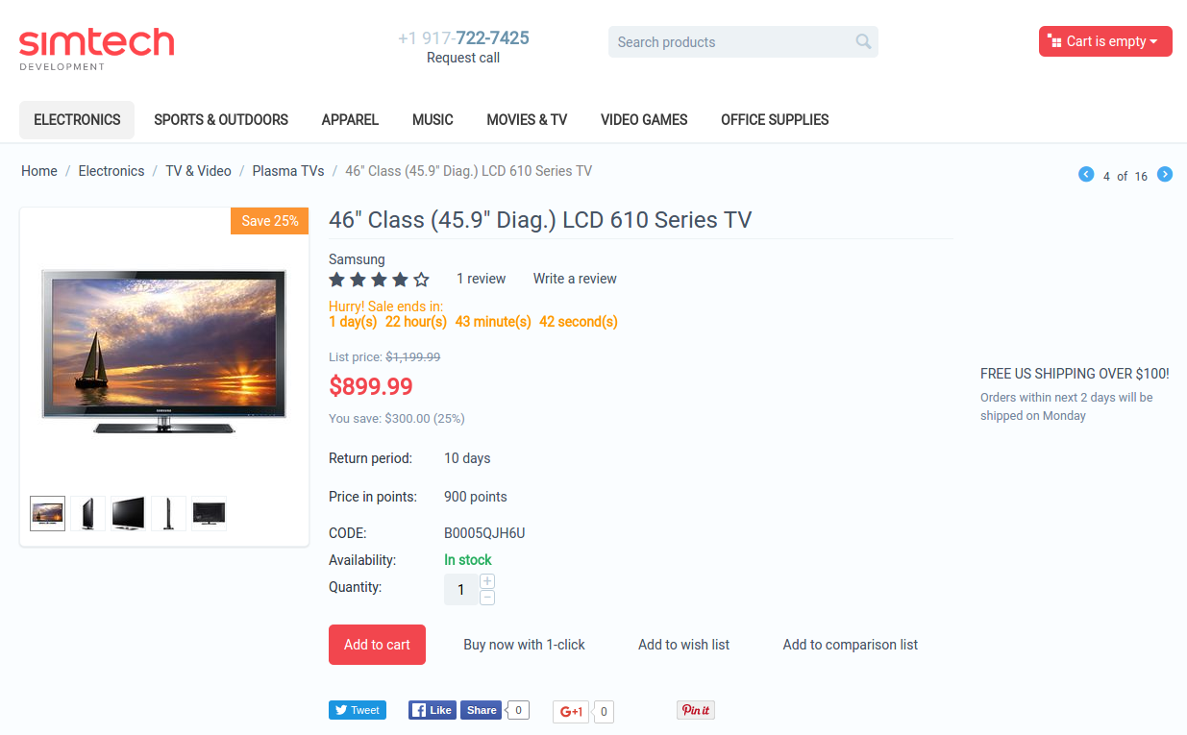Click the Facebook Like button
Screen dimensions: 1187x735
coord(433,710)
